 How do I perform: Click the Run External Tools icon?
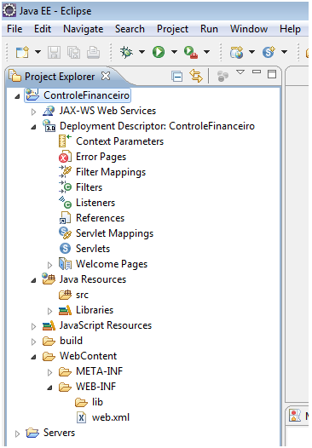click(x=191, y=52)
